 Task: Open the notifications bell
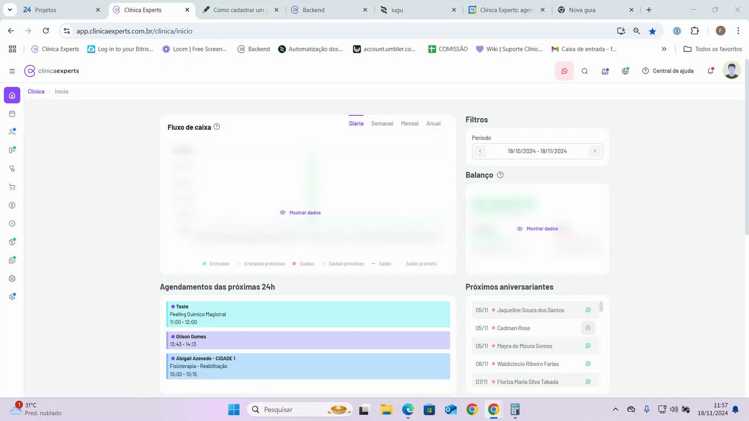click(710, 71)
